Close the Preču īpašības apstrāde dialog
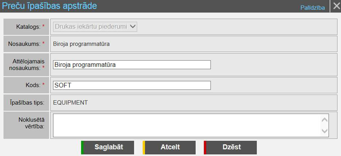The height and width of the screenshot is (156, 341). pos(336,7)
